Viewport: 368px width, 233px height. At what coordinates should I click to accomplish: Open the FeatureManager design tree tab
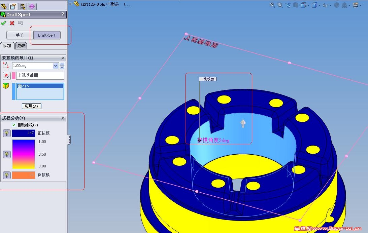click(x=4, y=6)
